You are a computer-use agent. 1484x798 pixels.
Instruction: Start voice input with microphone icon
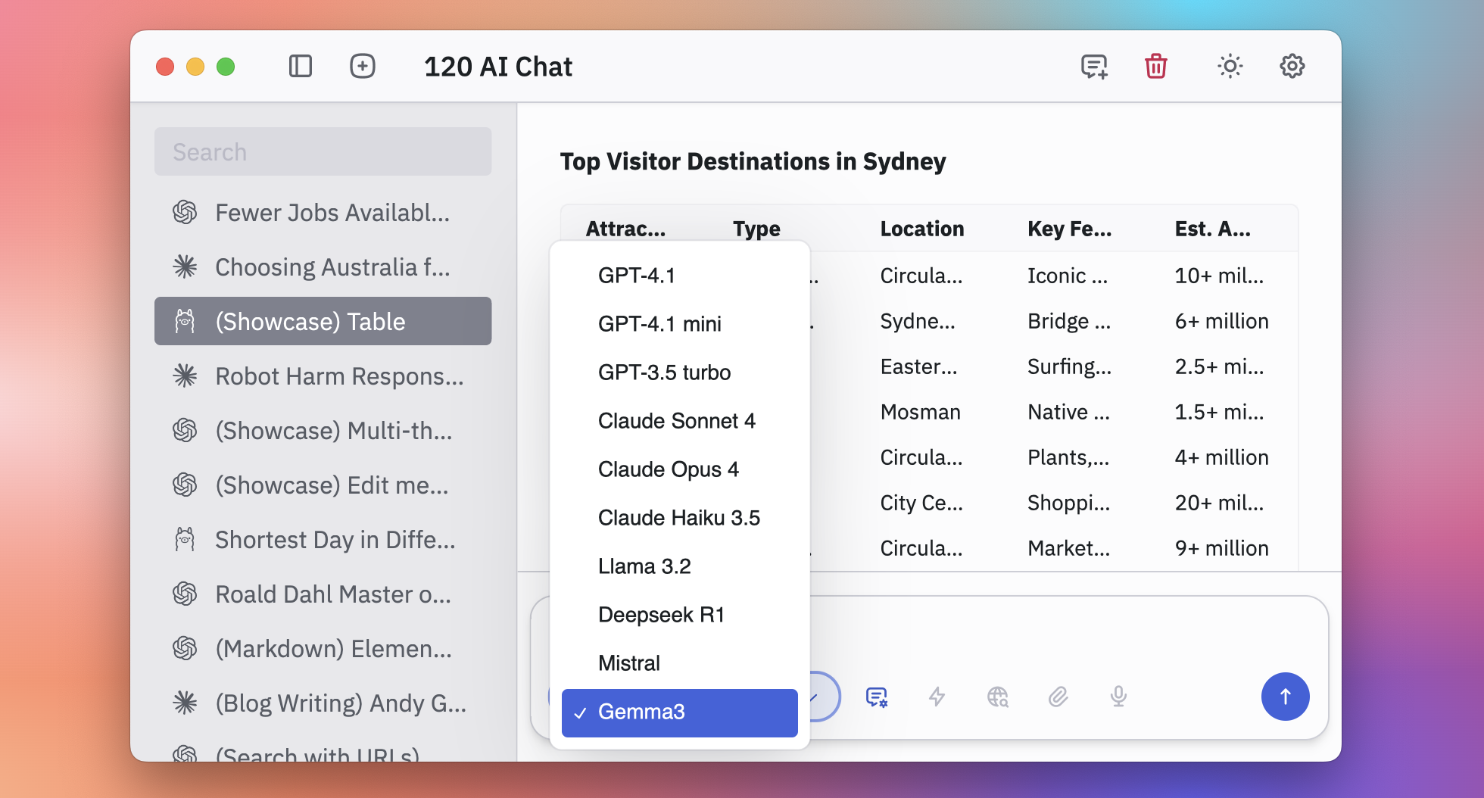coord(1118,697)
